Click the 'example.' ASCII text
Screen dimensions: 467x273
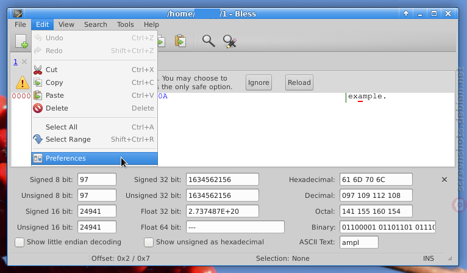[x=367, y=96]
